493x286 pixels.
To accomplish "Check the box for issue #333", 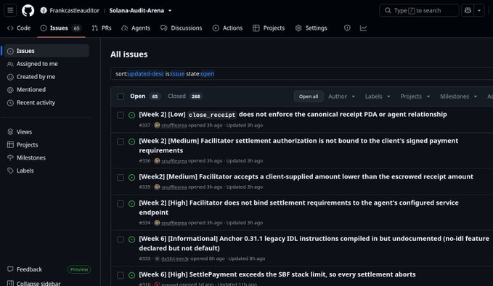I will coord(121,239).
